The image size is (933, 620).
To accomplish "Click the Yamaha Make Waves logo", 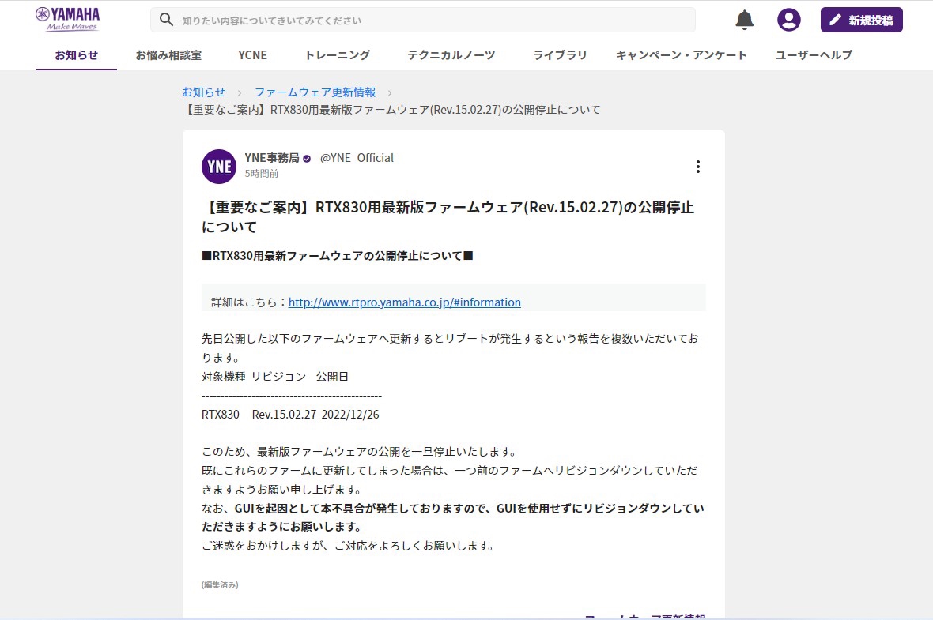I will (67, 19).
